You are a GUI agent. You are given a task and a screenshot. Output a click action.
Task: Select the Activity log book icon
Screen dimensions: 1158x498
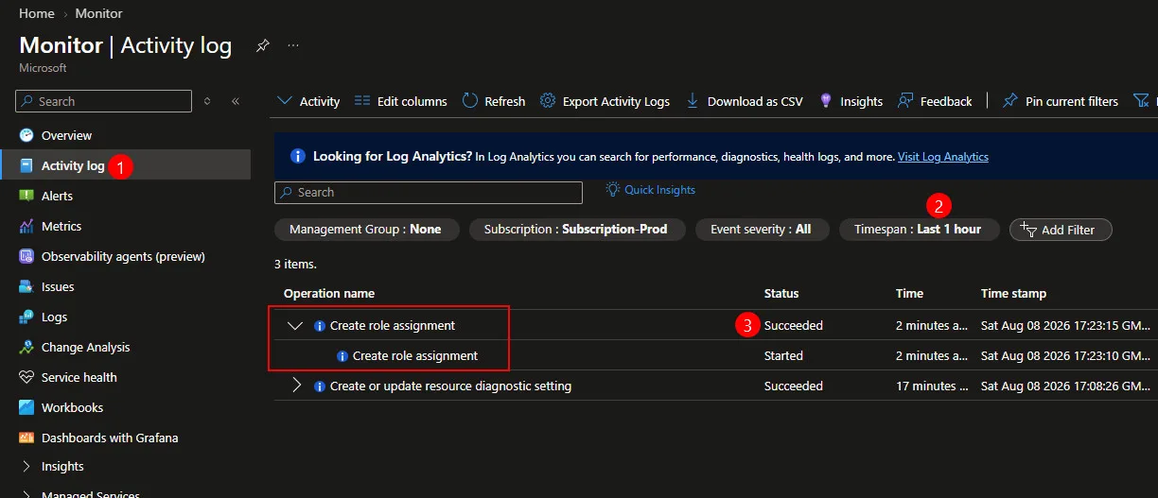coord(26,165)
